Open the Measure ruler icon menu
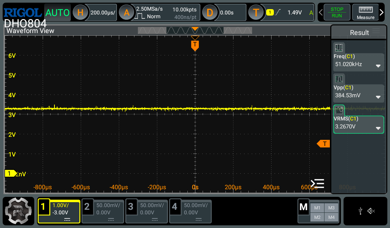This screenshot has height=228, width=390. tap(365, 13)
